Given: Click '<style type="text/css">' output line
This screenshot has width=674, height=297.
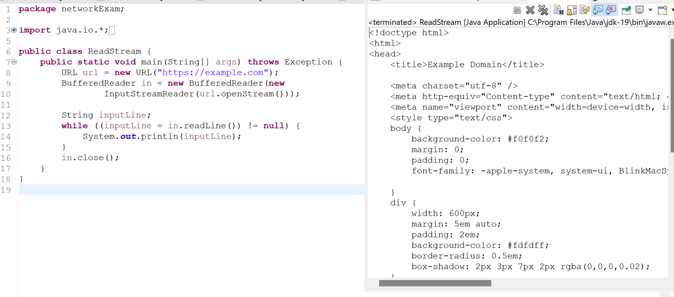Looking at the screenshot, I should [x=451, y=118].
